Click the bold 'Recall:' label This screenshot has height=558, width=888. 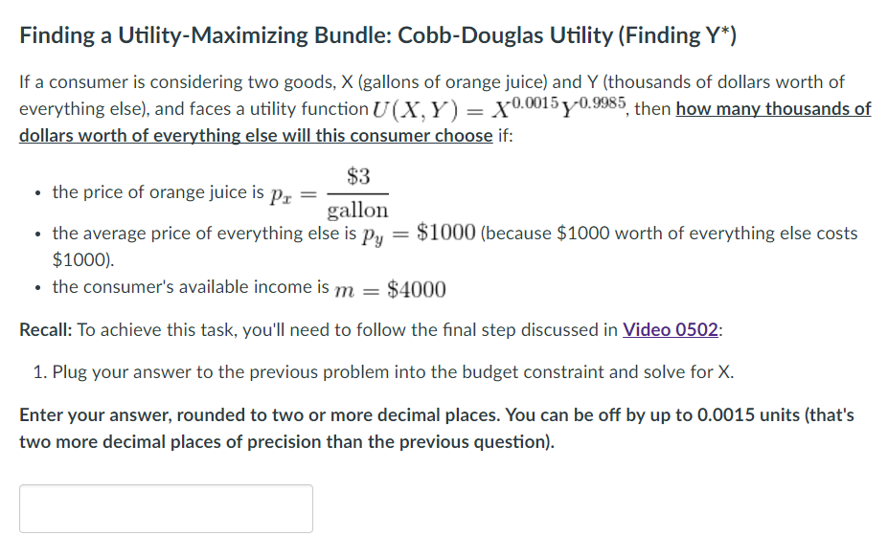tap(46, 329)
